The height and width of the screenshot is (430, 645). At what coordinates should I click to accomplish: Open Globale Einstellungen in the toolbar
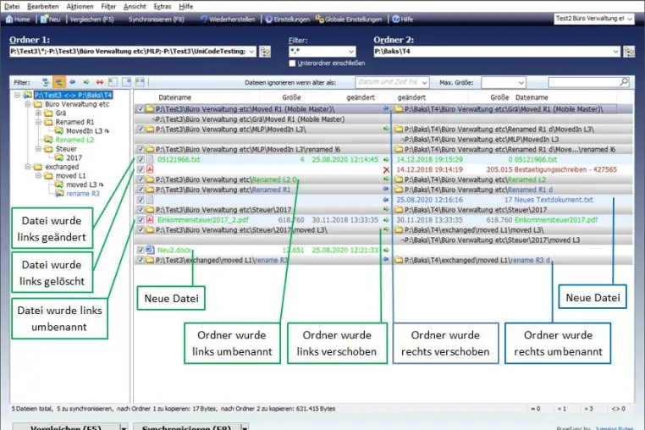tap(349, 19)
